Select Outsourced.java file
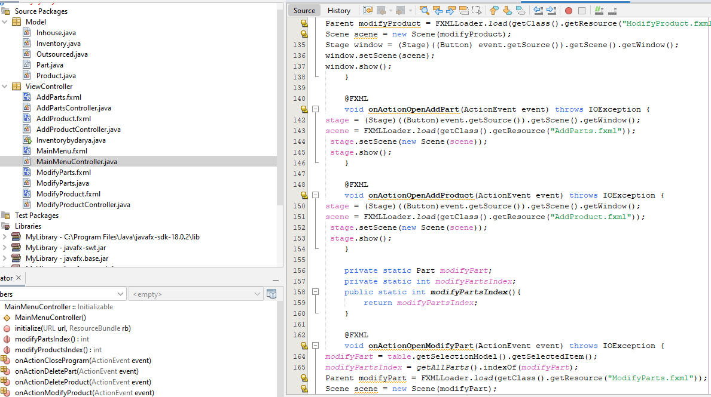Viewport: 711px width, 397px height. [x=62, y=54]
